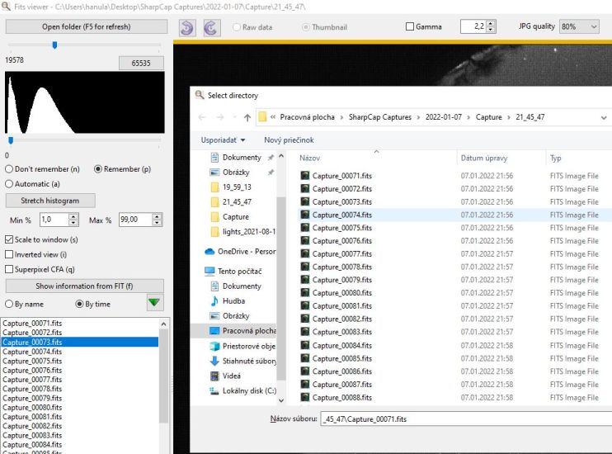Select Automatic (a) radio button
The image size is (612, 454).
coord(9,184)
